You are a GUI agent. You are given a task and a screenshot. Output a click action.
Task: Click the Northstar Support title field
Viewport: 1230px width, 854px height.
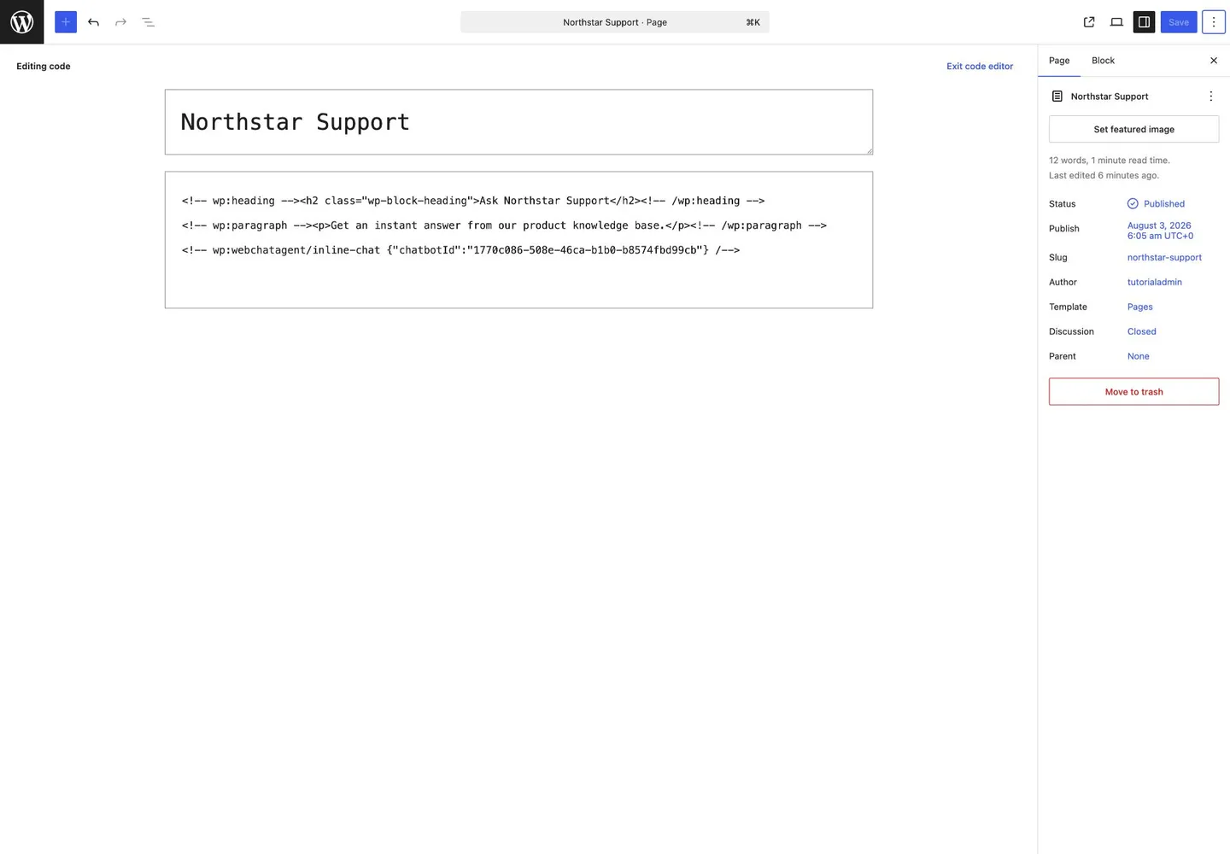pos(518,122)
